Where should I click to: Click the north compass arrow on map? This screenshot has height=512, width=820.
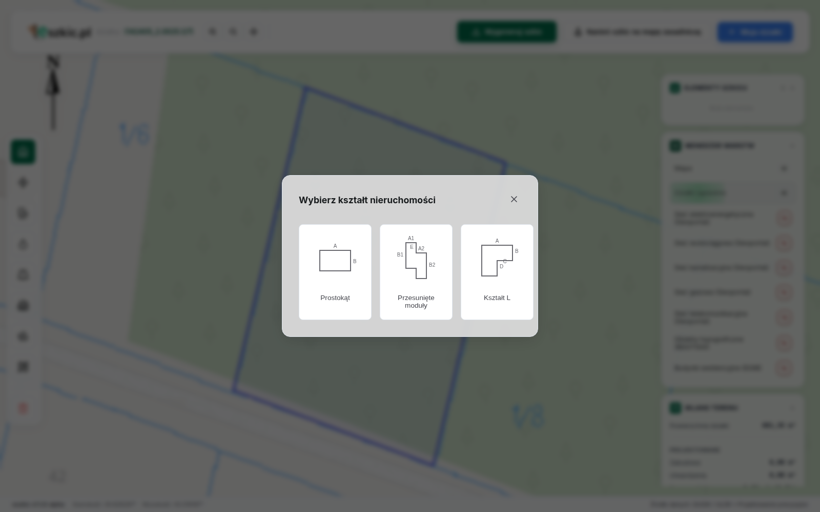coord(53,92)
